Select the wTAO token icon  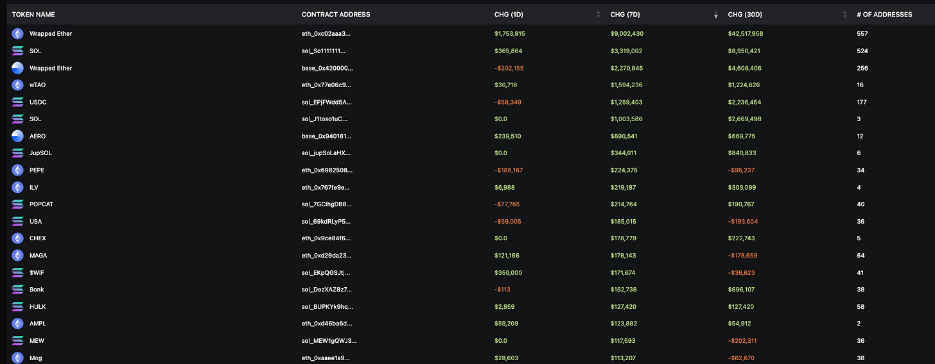coord(17,85)
